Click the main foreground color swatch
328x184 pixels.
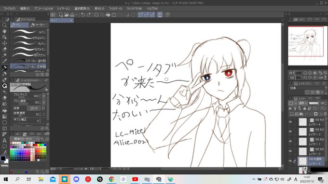pos(3,158)
